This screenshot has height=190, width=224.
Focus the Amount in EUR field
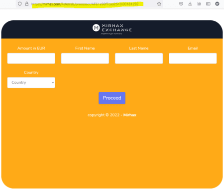point(31,58)
